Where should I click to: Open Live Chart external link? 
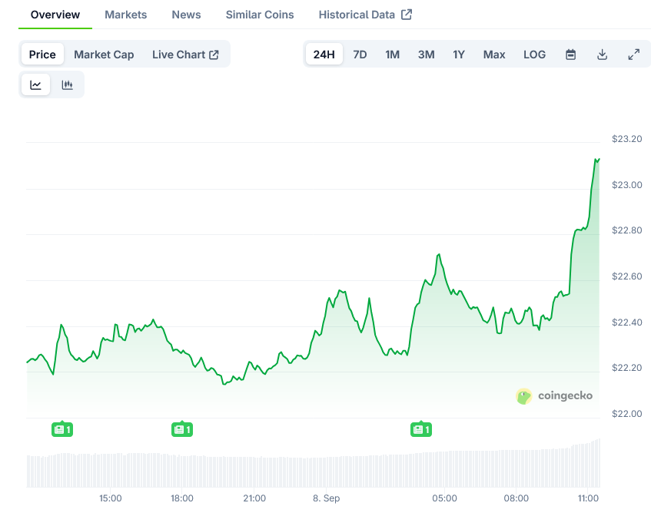pyautogui.click(x=185, y=55)
